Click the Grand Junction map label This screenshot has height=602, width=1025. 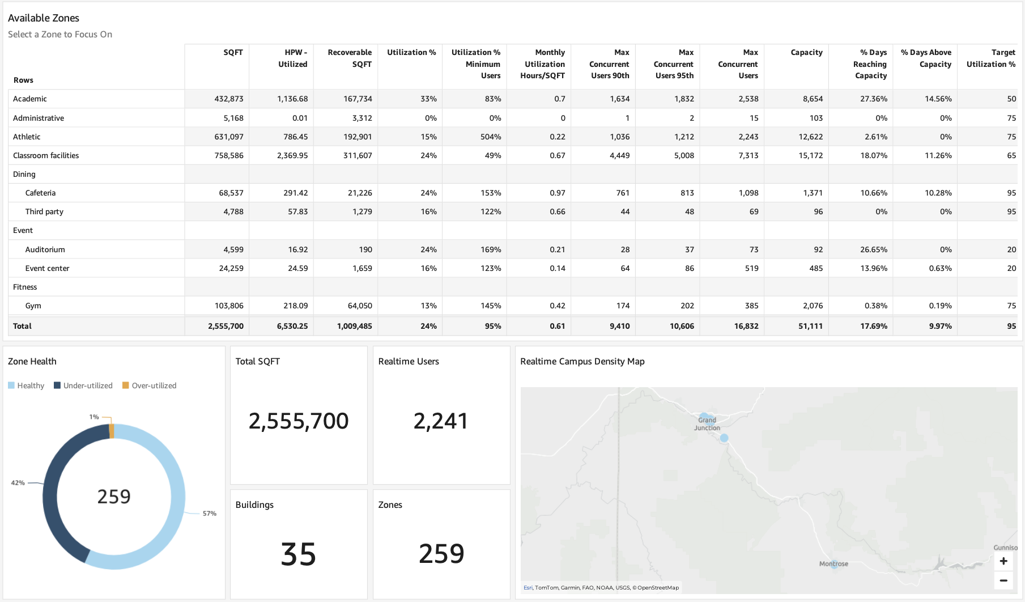(707, 424)
